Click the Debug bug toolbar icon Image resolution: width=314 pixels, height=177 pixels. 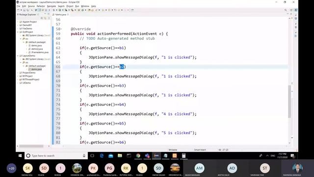[53, 10]
